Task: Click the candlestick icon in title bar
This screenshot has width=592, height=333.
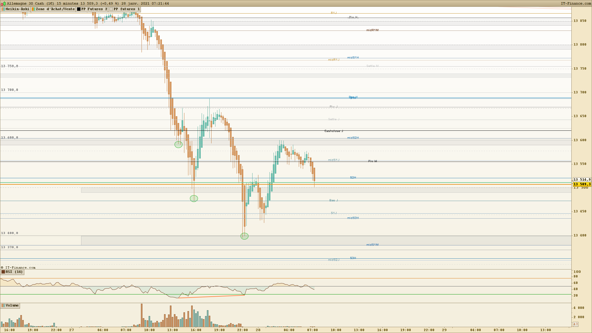Action: (4, 3)
